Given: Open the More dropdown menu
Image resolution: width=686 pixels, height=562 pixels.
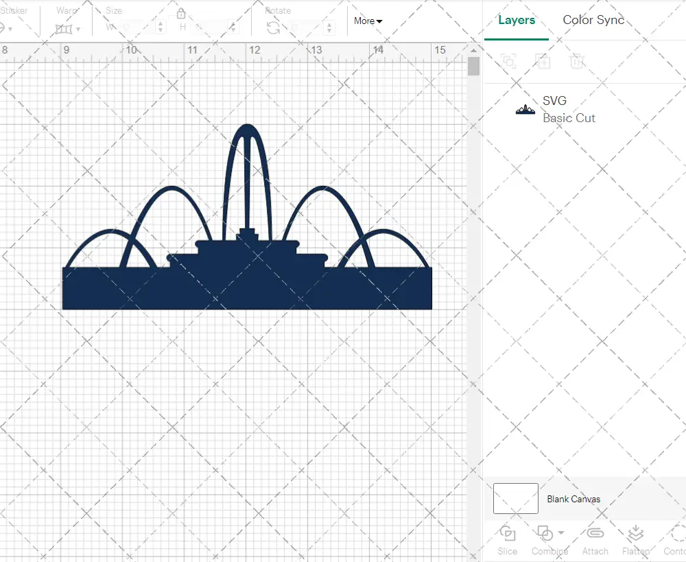Looking at the screenshot, I should [368, 21].
